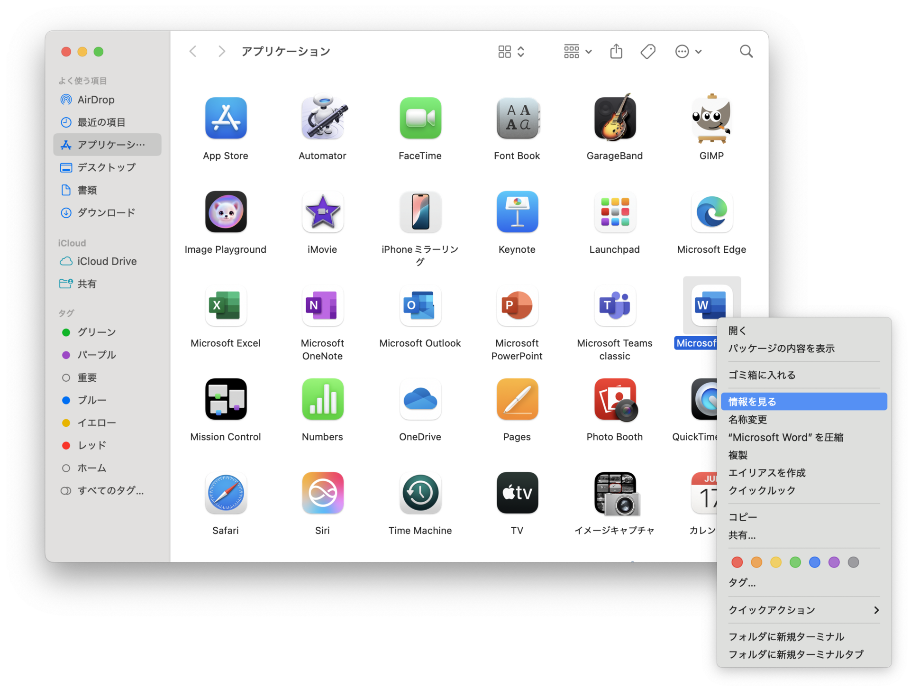Open iCloud Drive in the sidebar

click(x=107, y=261)
